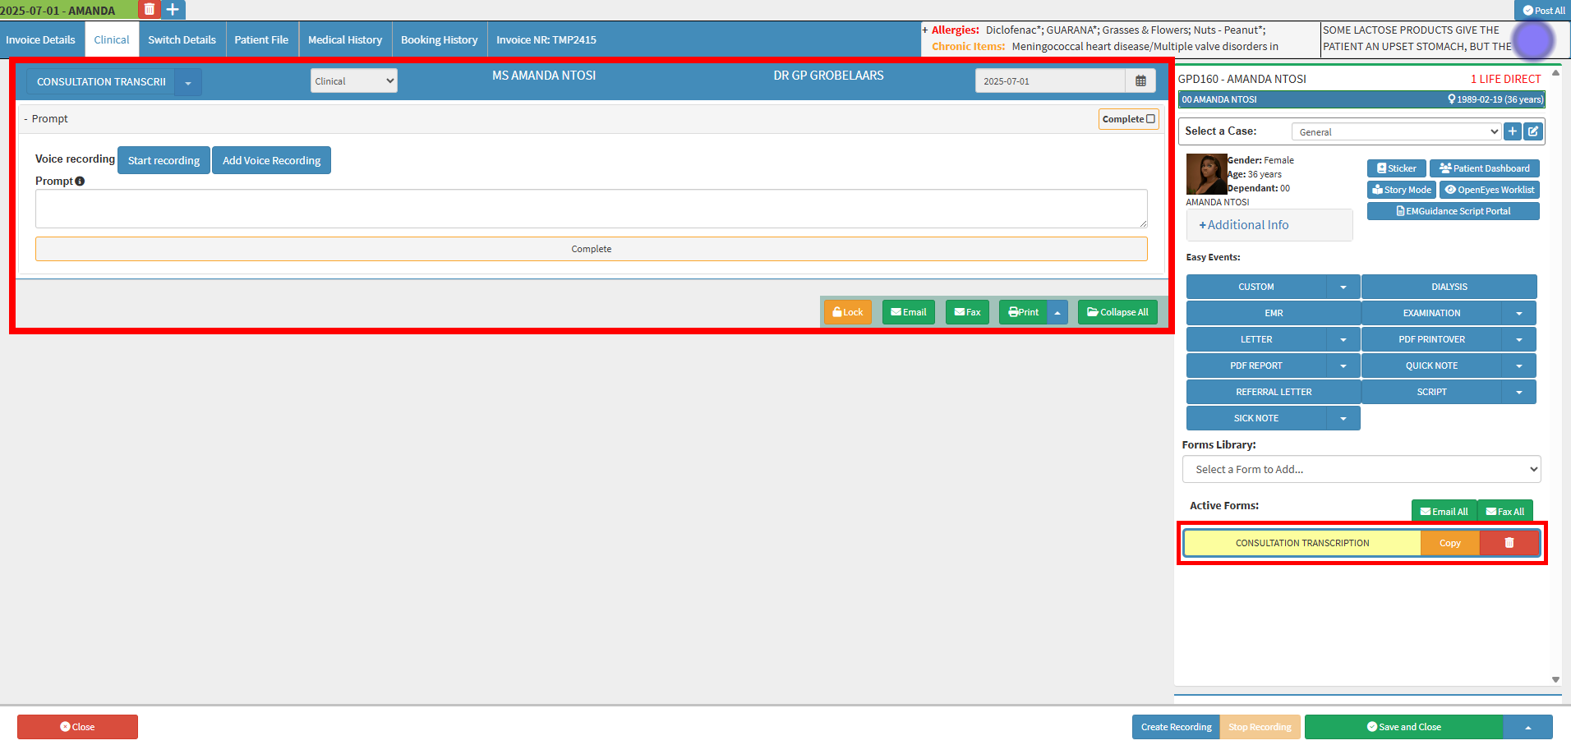
Task: Click the purple floating circle button
Action: (1533, 39)
